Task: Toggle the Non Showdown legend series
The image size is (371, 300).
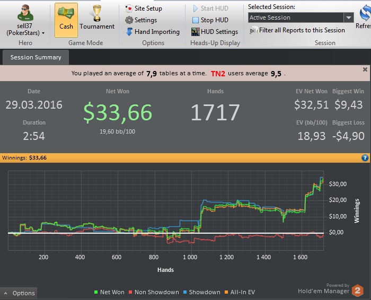Action: pyautogui.click(x=154, y=292)
